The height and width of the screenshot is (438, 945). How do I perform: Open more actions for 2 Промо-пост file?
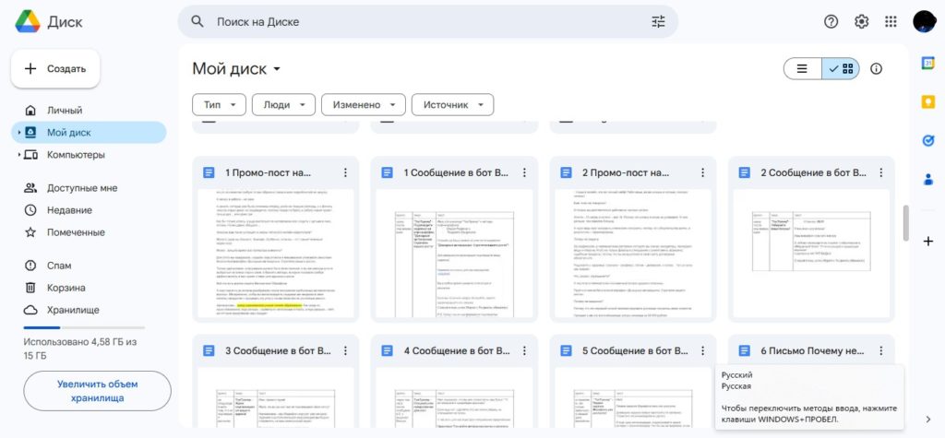pyautogui.click(x=702, y=173)
